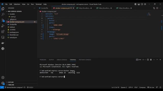Open Explorer more actions ellipsis

tap(34, 8)
